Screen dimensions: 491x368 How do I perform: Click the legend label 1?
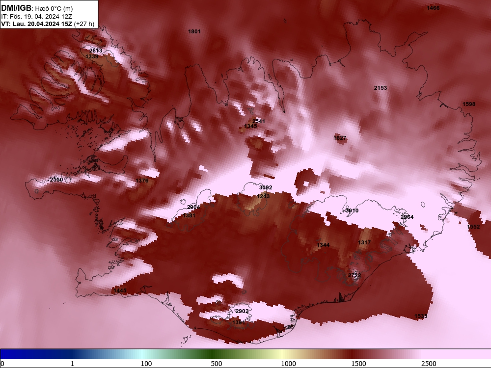coord(73,364)
